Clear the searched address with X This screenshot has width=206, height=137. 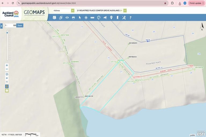(x=122, y=11)
